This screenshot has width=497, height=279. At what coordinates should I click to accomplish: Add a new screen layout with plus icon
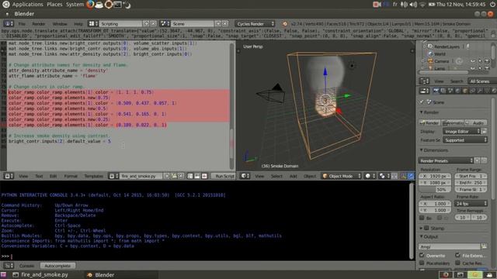146,24
